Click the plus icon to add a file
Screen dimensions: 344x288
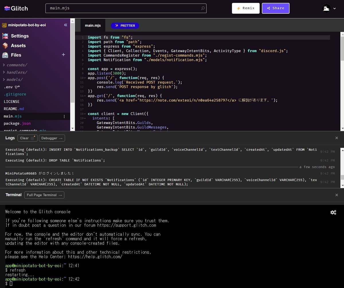63,54
